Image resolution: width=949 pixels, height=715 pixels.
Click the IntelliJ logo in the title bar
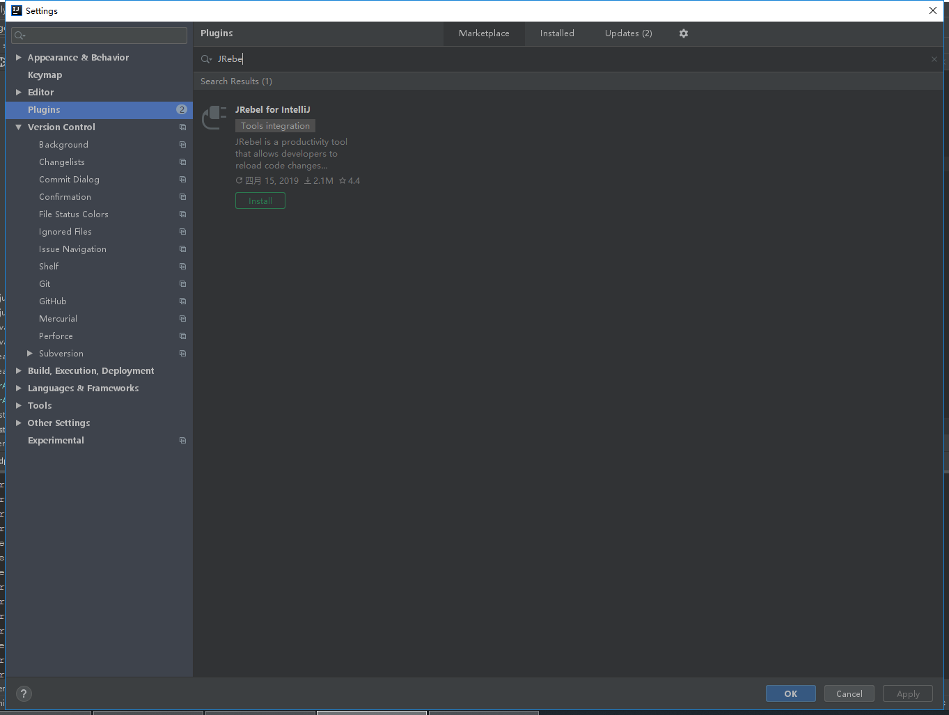pos(17,10)
